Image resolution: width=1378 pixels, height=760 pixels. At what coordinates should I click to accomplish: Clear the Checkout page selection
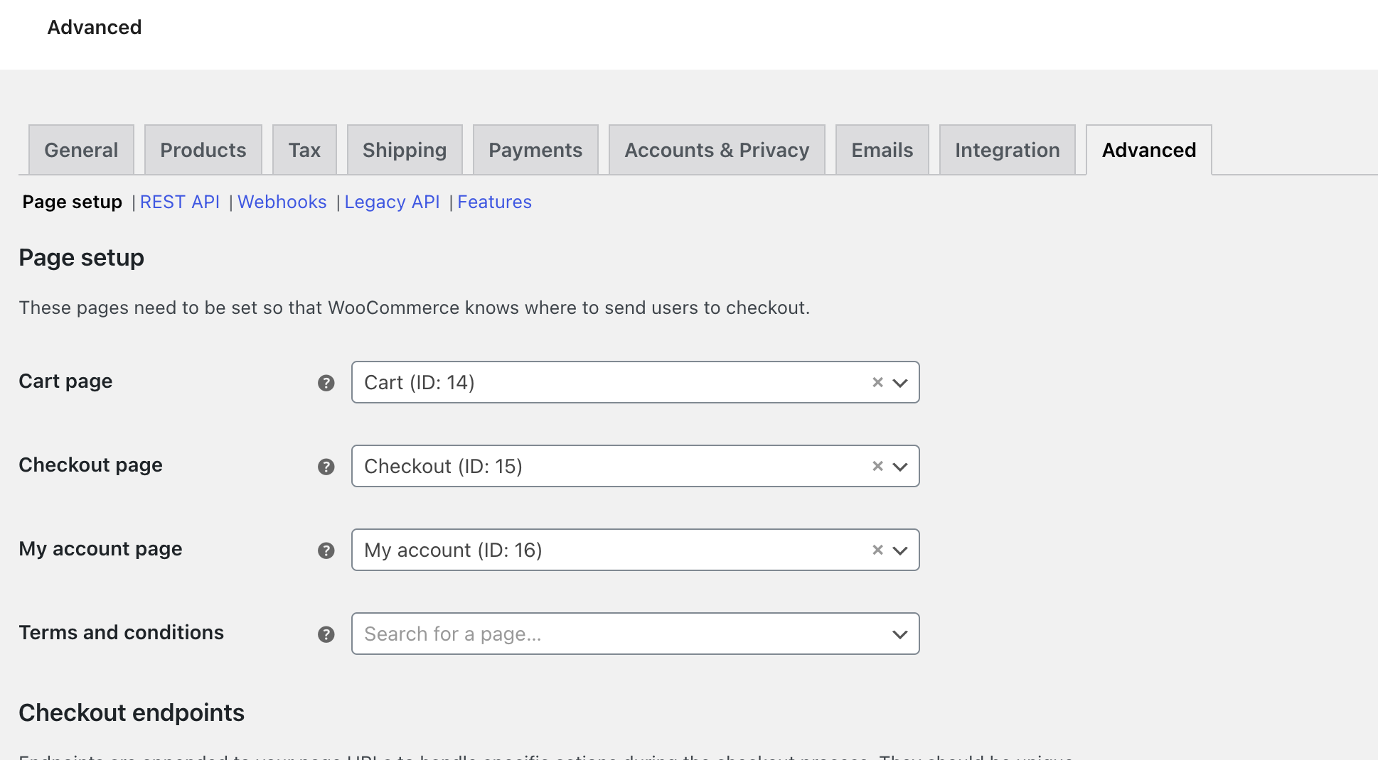click(x=877, y=466)
